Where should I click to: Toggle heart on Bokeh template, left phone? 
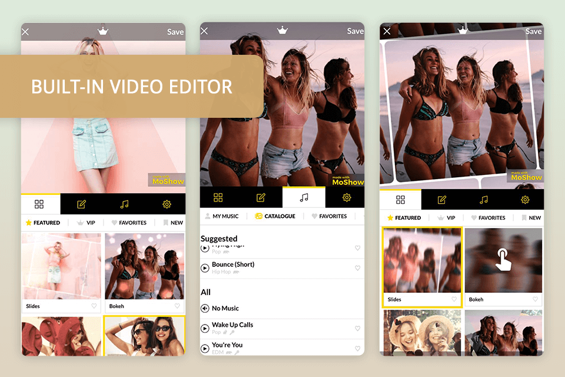tap(177, 306)
